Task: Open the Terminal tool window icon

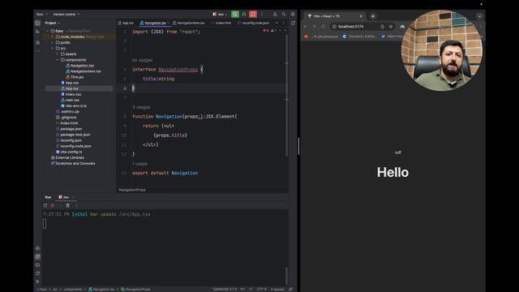Action: (x=38, y=265)
